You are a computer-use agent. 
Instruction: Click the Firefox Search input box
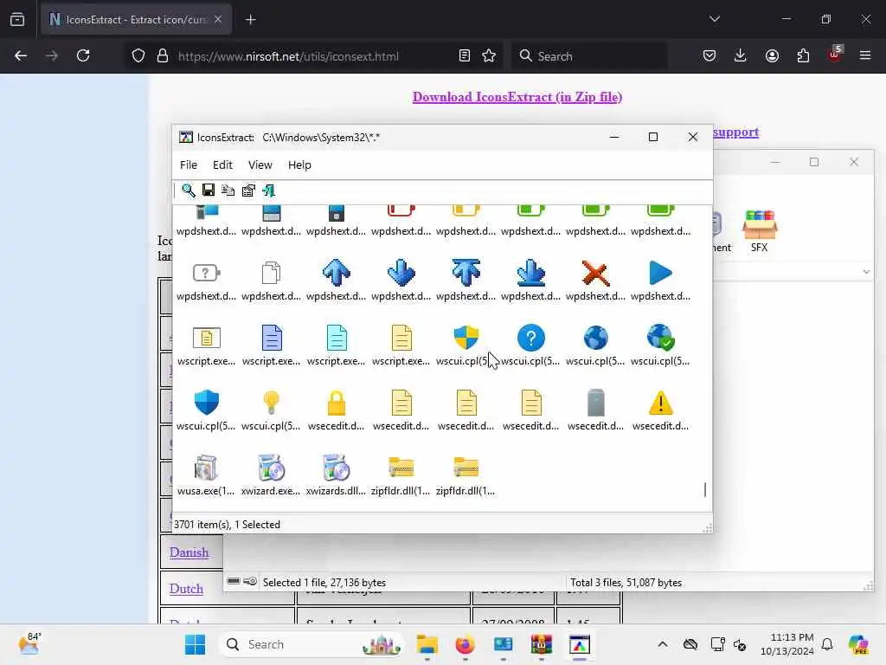[x=590, y=56]
